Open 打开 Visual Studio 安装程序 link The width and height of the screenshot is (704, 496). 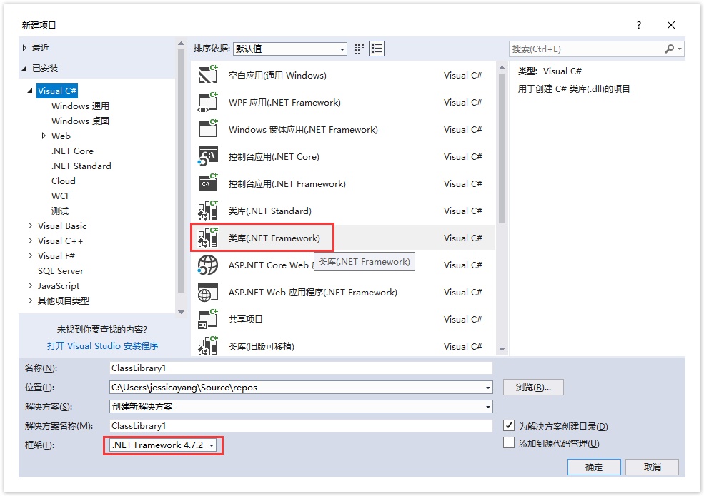click(102, 345)
